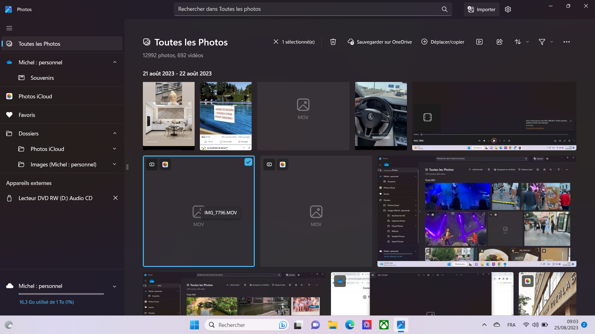
Task: Click the sort arrows icon
Action: pyautogui.click(x=518, y=42)
